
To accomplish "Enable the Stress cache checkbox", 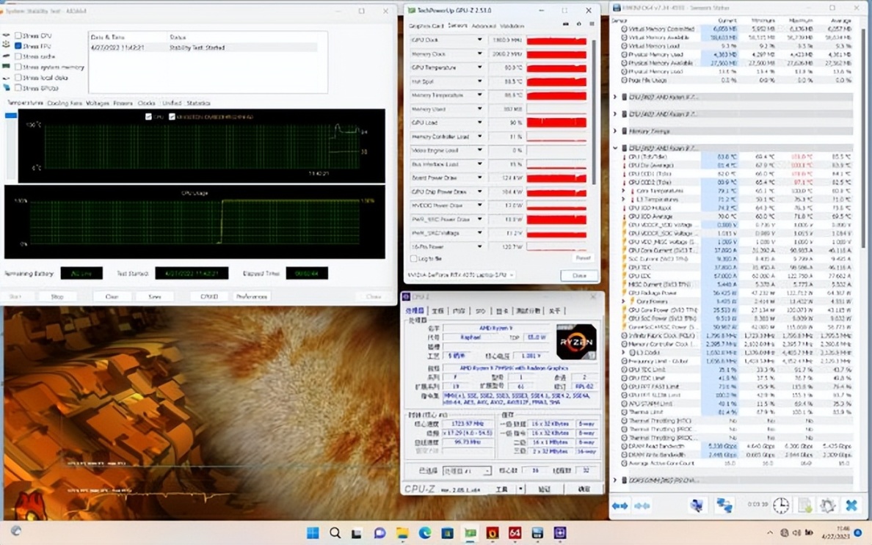I will coord(18,56).
